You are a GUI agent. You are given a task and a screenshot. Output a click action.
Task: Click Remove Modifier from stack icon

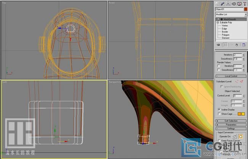point(237,45)
